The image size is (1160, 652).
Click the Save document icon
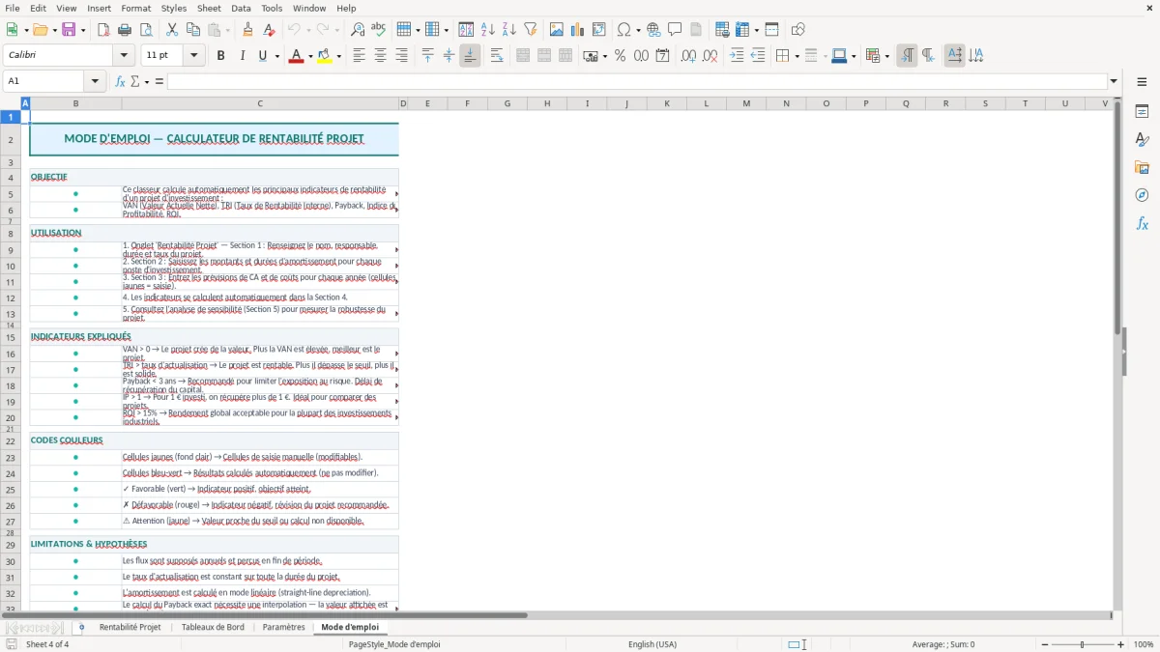[x=69, y=30]
